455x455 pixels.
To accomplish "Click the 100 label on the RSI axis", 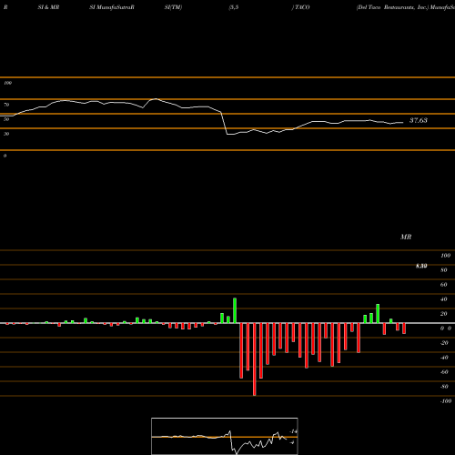I will 7,83.
